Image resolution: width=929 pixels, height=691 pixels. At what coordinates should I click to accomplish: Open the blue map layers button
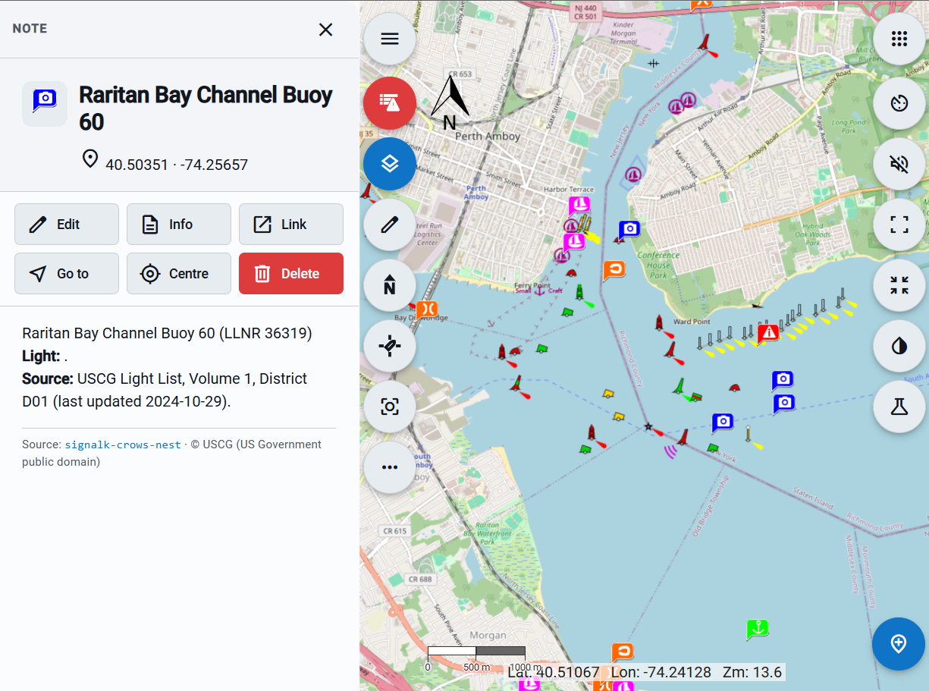390,164
